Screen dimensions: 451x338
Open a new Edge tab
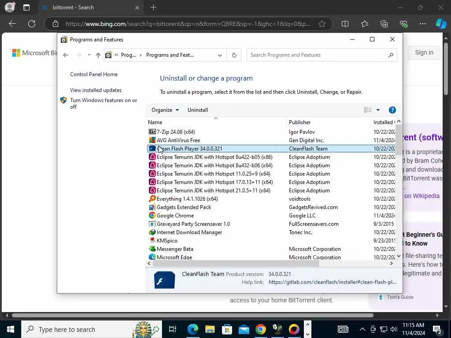point(154,7)
